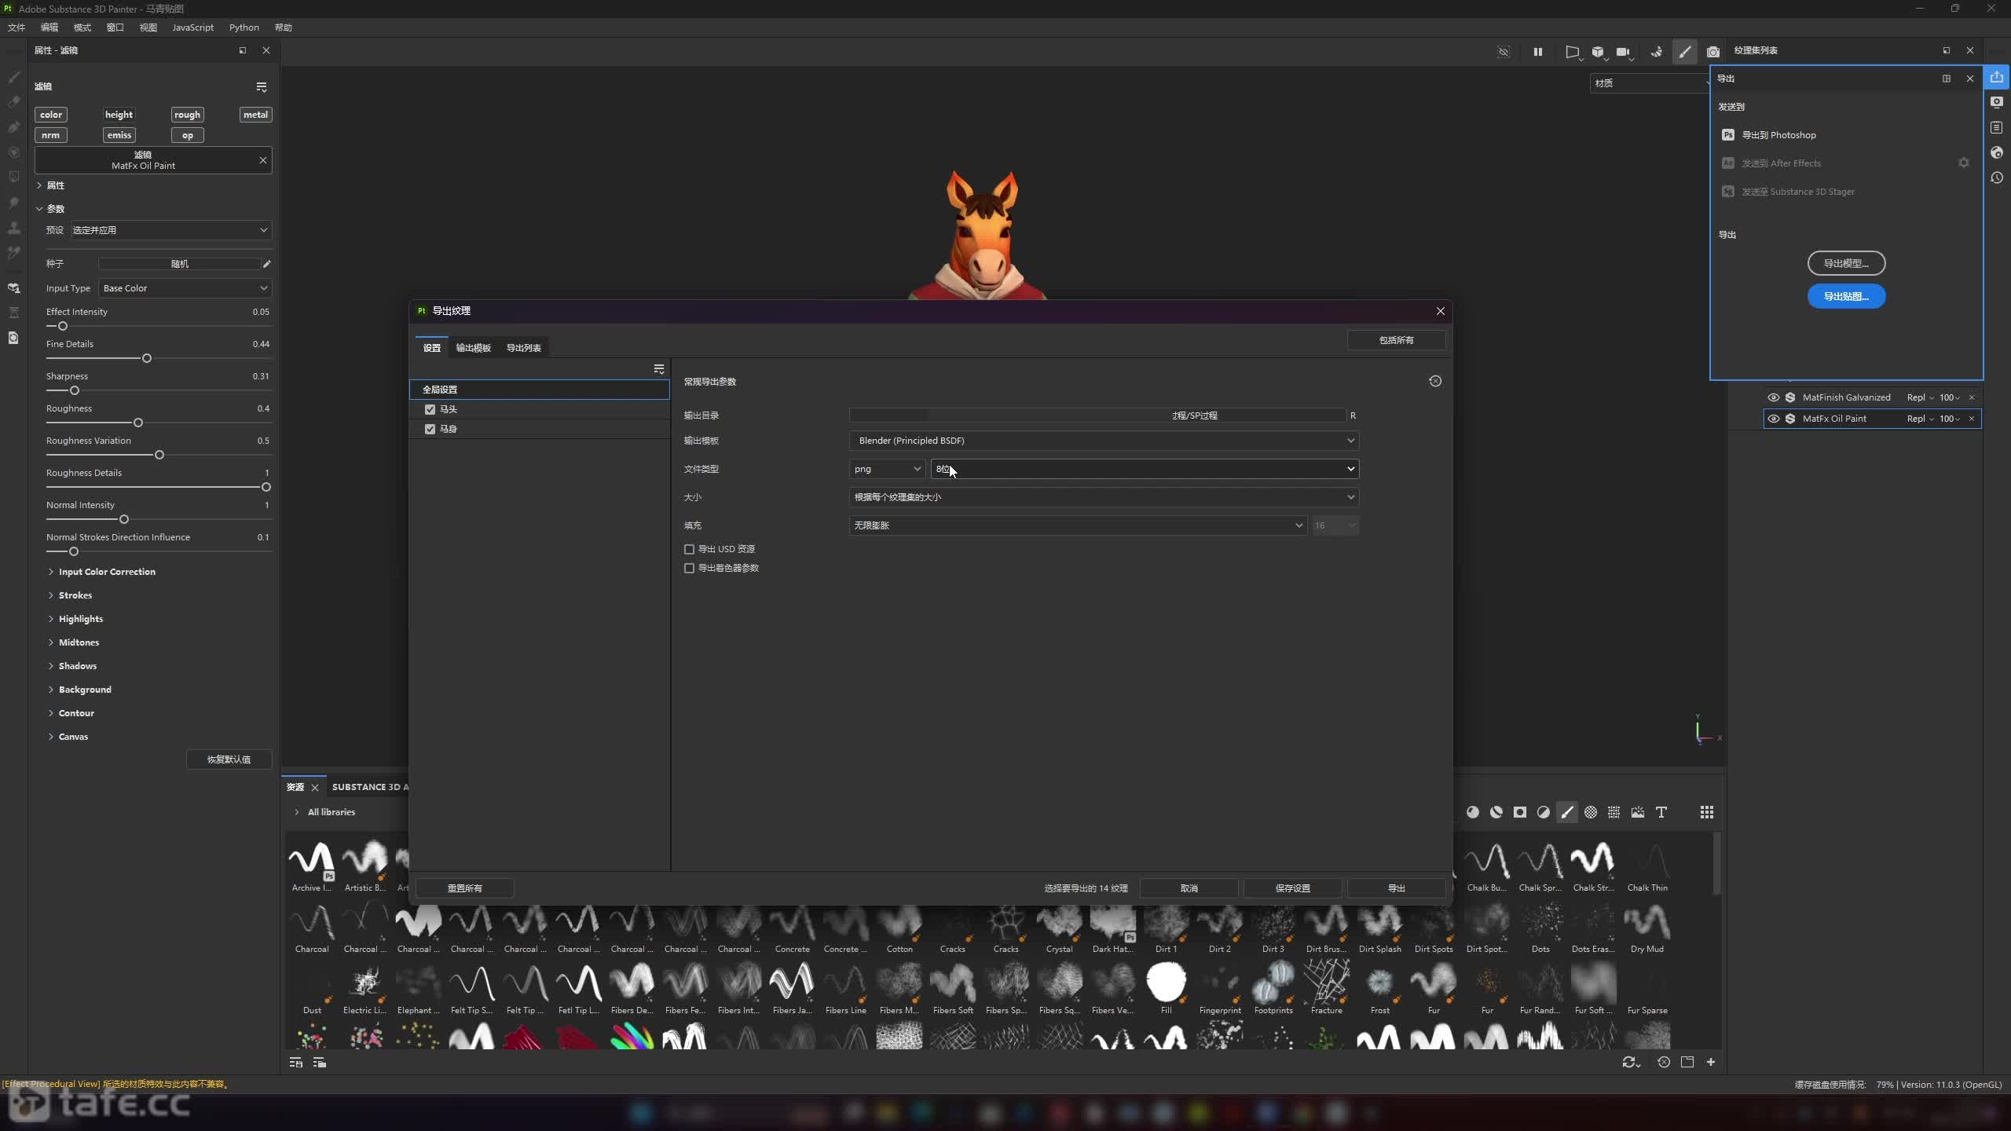Open the png file format dropdown

886,469
